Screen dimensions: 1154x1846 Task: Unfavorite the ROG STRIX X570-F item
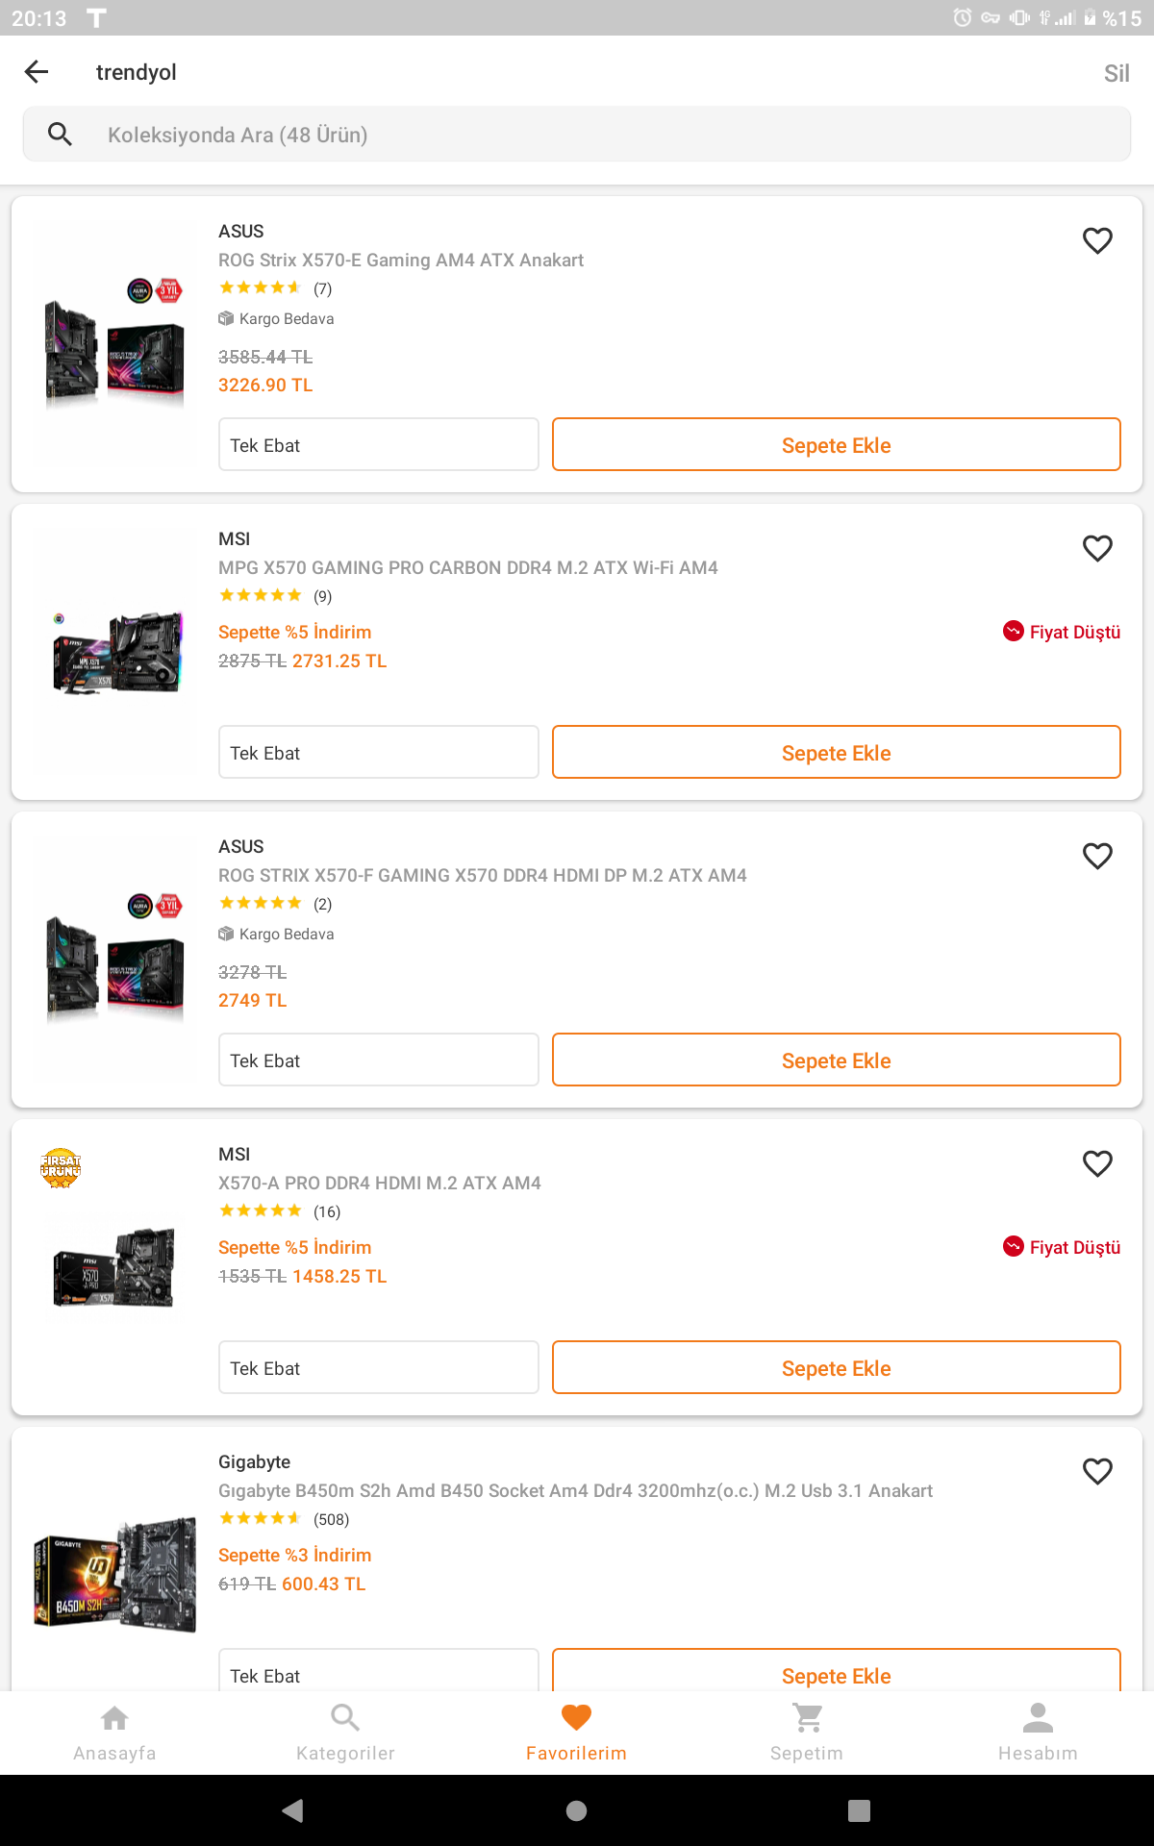point(1097,856)
